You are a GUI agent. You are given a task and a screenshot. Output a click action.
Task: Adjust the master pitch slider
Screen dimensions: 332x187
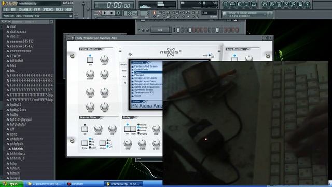tap(88, 9)
